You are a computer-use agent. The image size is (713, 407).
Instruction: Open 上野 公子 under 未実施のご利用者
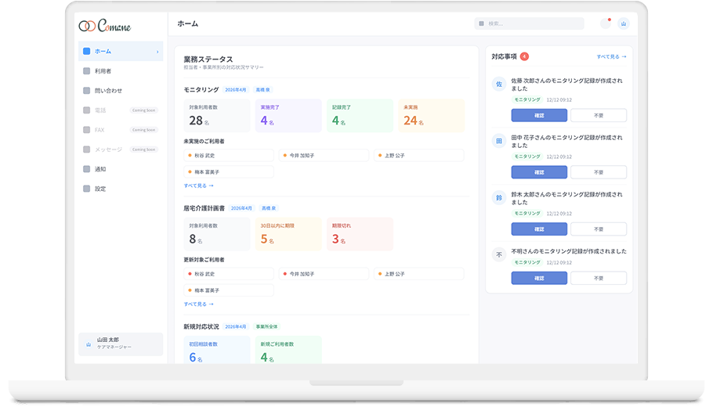click(x=419, y=155)
